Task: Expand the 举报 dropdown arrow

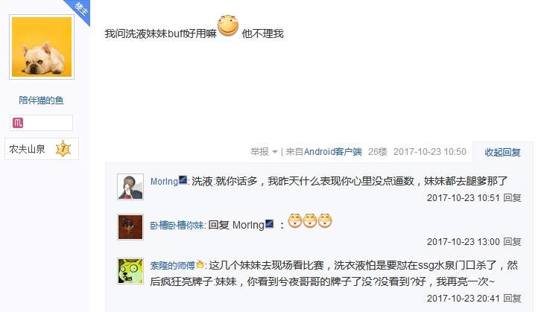Action: pos(275,152)
